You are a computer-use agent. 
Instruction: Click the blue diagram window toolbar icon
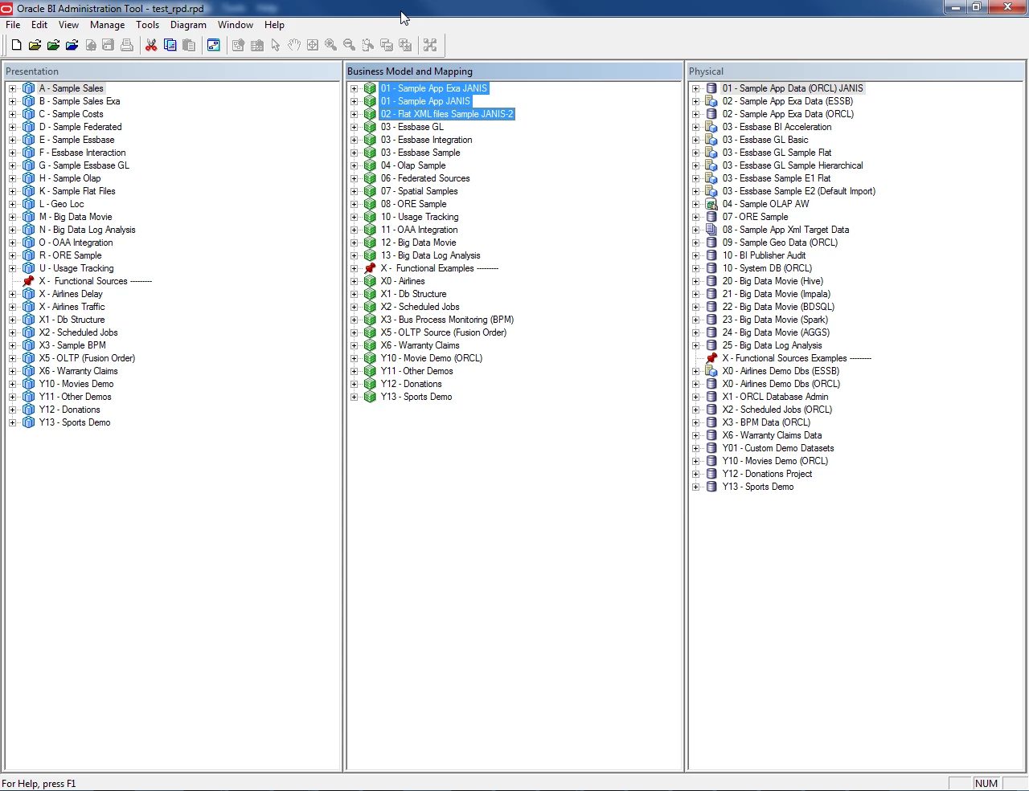pos(213,45)
